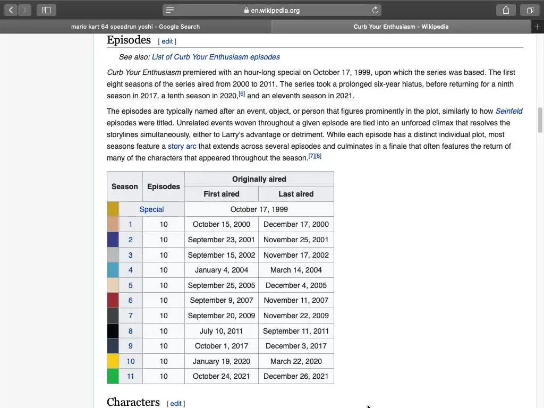Open the Season 11 link

[x=131, y=377]
